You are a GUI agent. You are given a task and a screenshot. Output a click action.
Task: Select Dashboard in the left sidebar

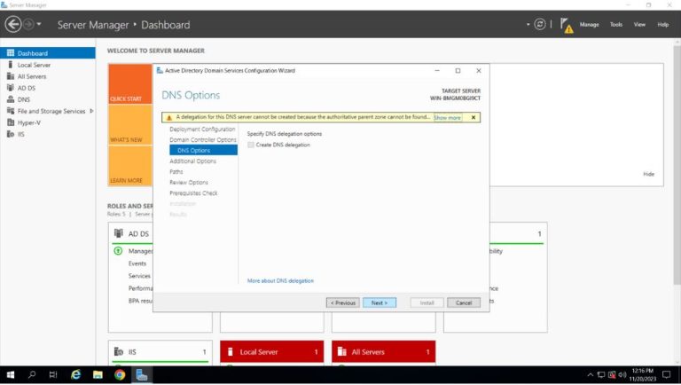coord(48,53)
